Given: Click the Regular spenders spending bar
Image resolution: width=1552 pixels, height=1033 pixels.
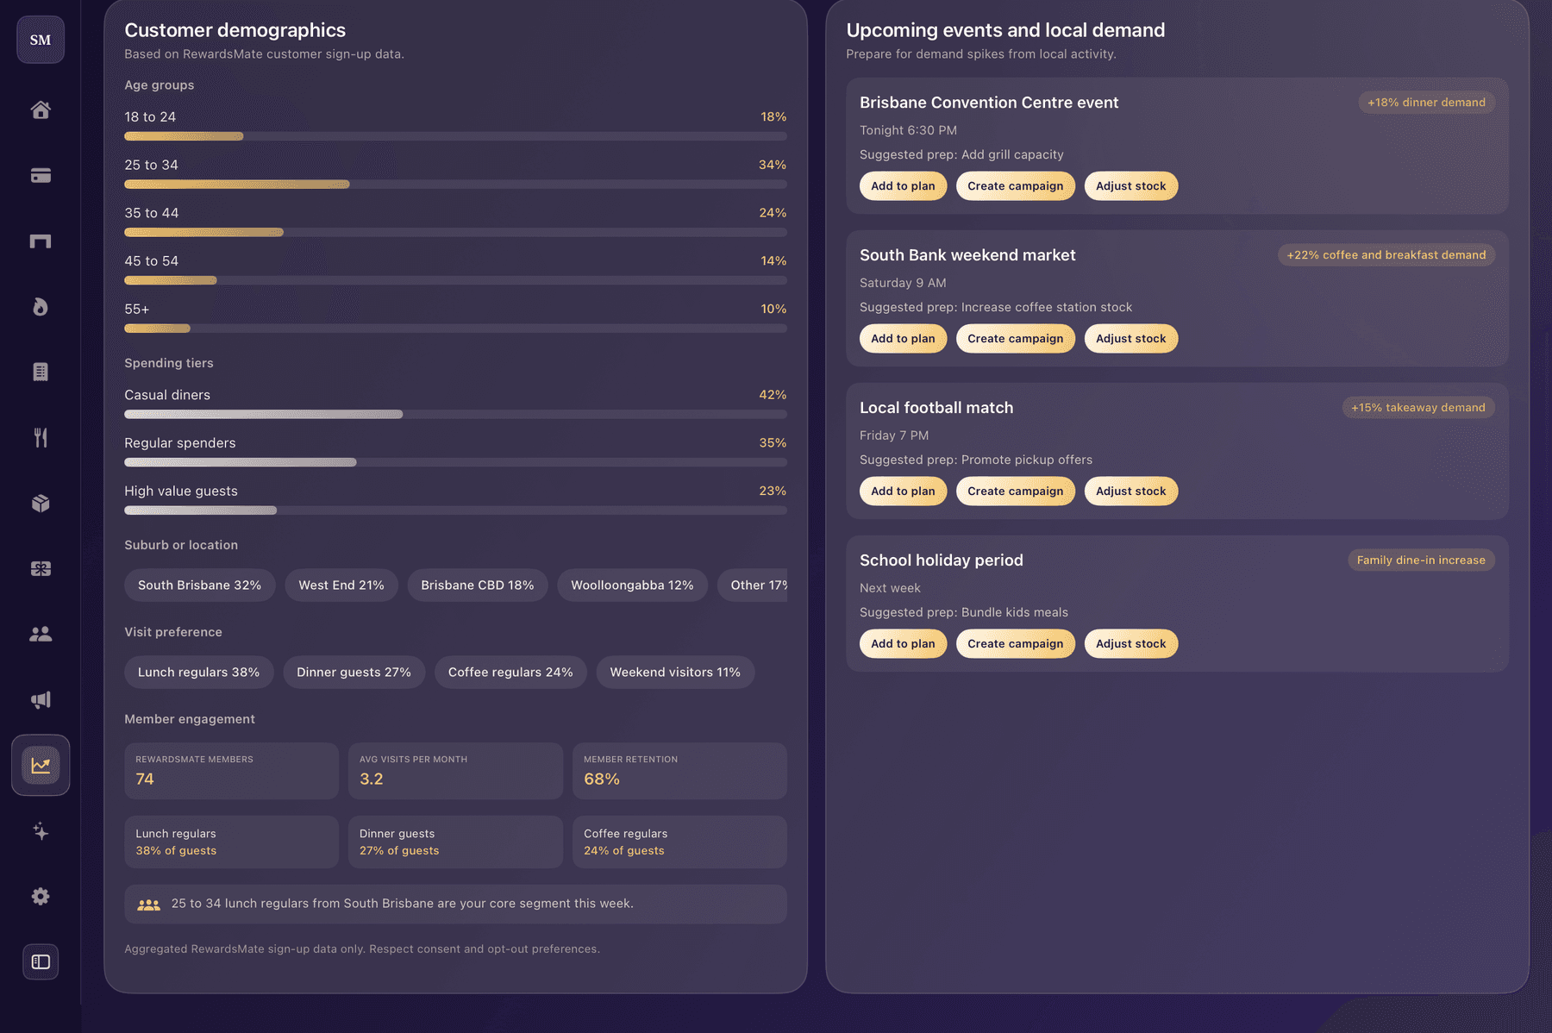Looking at the screenshot, I should coord(455,463).
